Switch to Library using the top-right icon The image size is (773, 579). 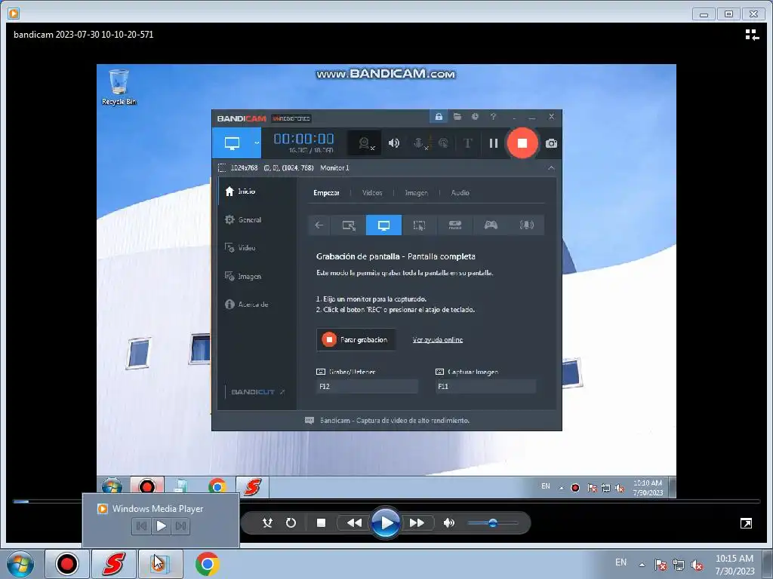click(752, 35)
